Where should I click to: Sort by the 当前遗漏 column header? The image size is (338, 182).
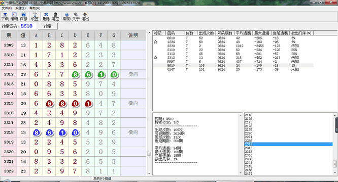pos(280,33)
